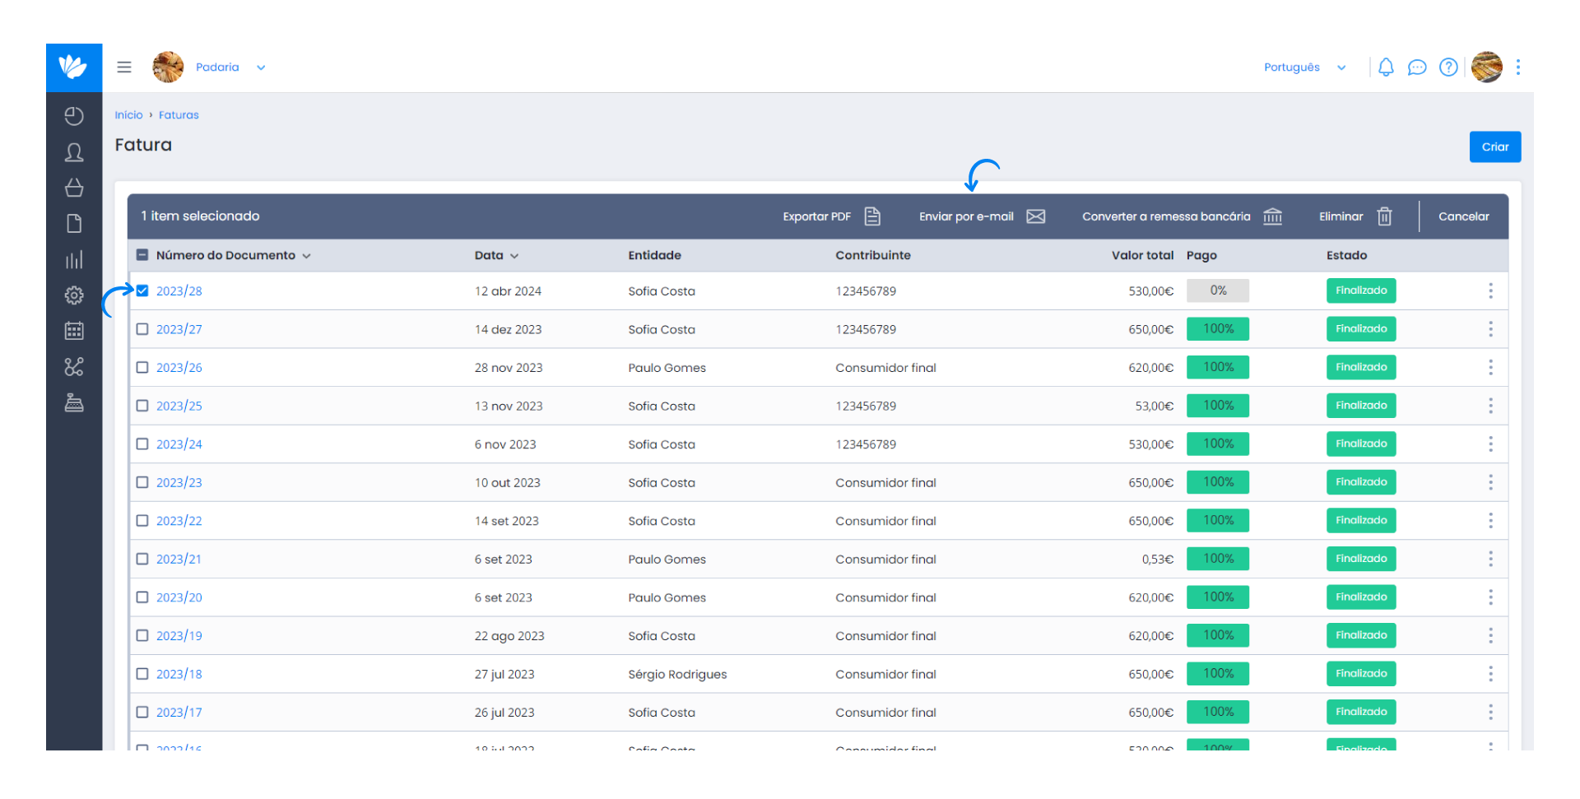Select the invoice 2023/26 checkbox
This screenshot has width=1580, height=799.
coord(142,368)
